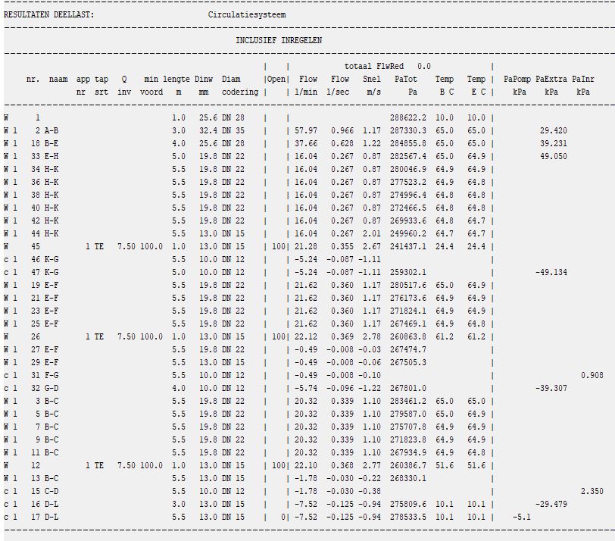Click the 'Dinw' column header

pyautogui.click(x=204, y=79)
